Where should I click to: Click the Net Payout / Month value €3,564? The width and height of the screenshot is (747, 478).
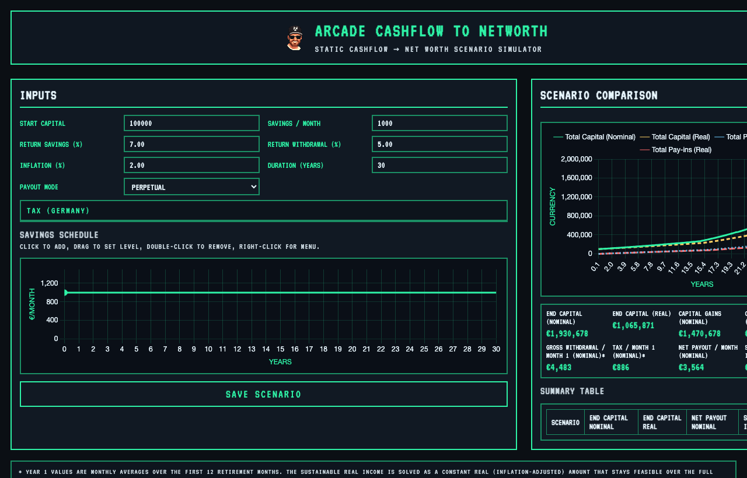(x=691, y=368)
